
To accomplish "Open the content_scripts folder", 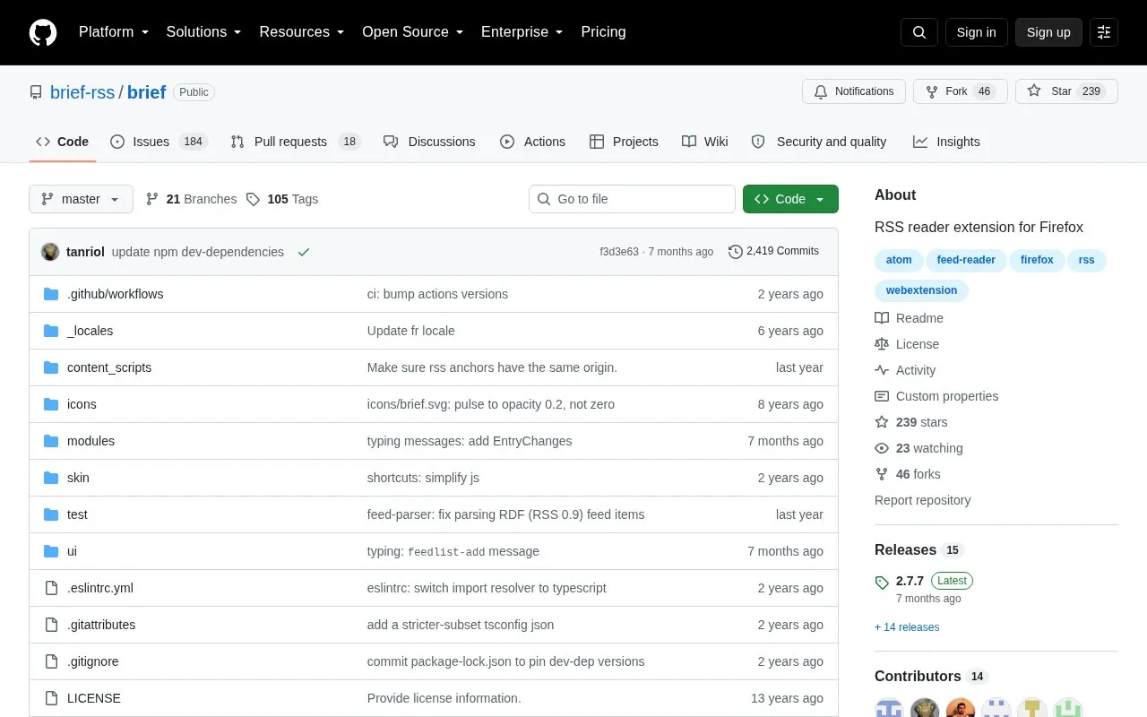I will click(109, 367).
